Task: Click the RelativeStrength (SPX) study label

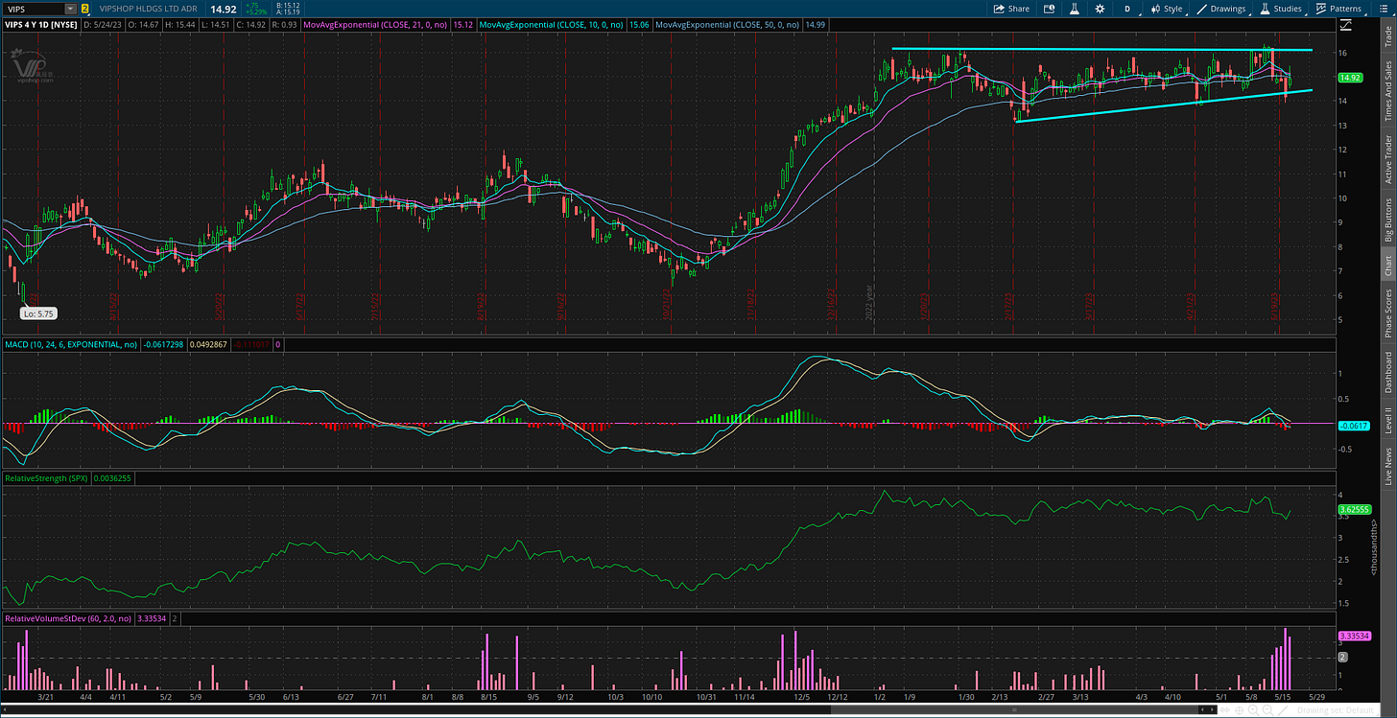Action: tap(46, 476)
